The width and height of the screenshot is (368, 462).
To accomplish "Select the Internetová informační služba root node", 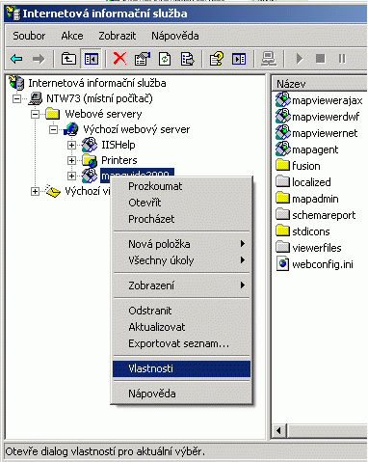I will click(97, 83).
